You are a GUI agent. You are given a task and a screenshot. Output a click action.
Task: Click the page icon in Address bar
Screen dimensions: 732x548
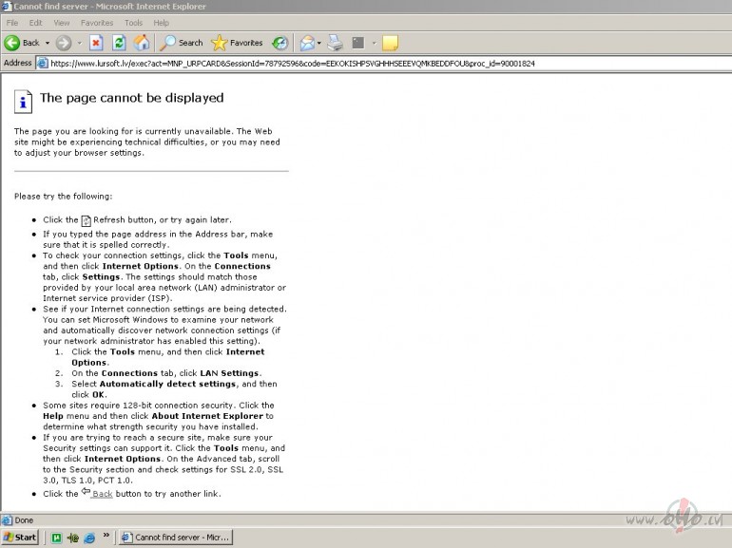click(x=43, y=63)
